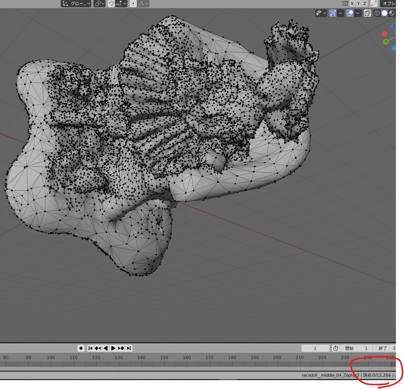Toggle Y-axis mirror button

coord(358,3)
